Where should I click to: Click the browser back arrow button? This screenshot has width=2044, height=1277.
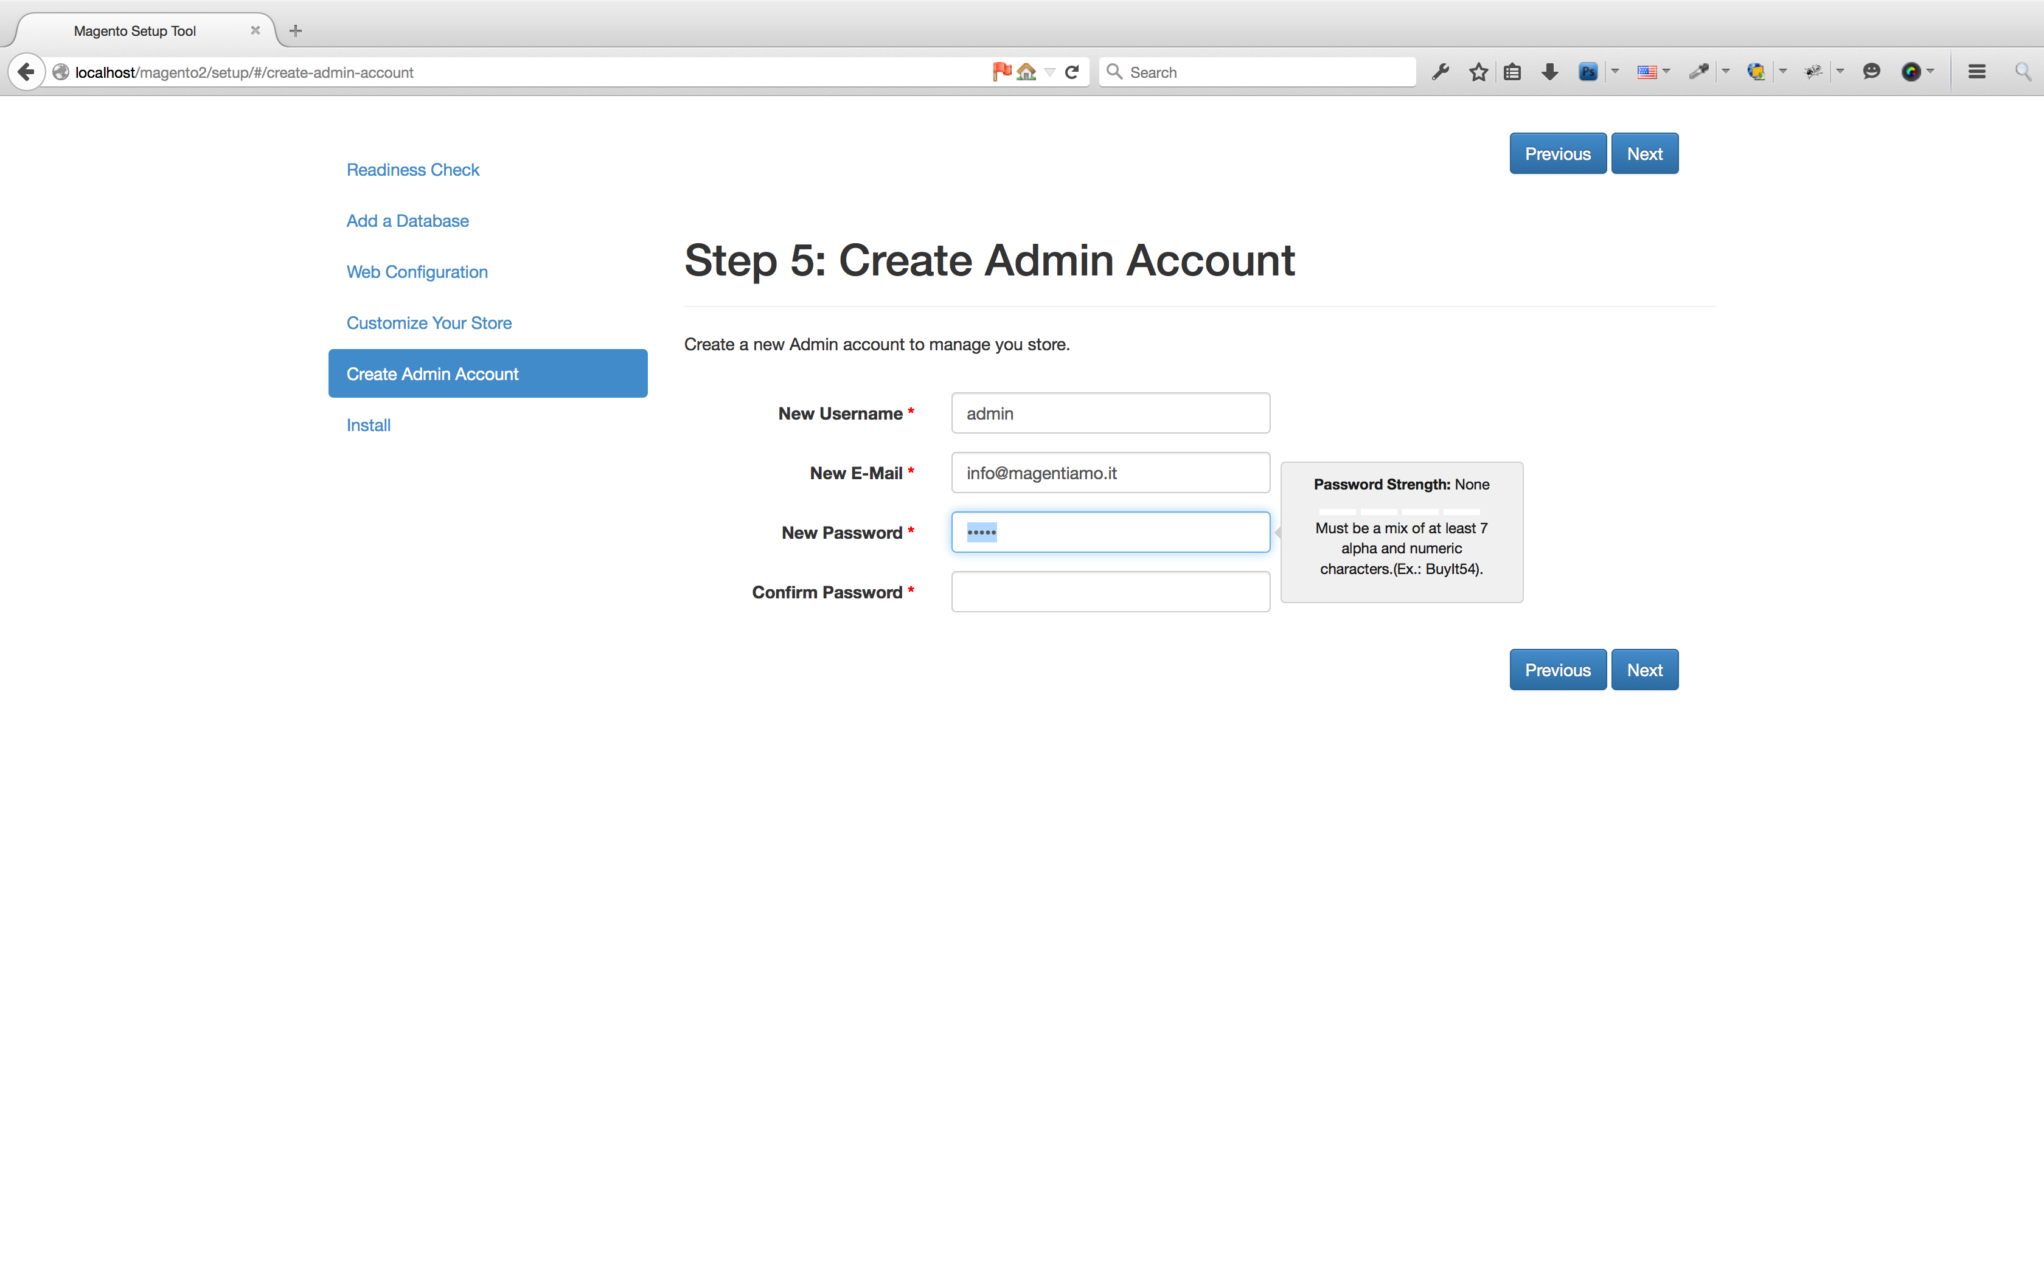click(x=26, y=72)
